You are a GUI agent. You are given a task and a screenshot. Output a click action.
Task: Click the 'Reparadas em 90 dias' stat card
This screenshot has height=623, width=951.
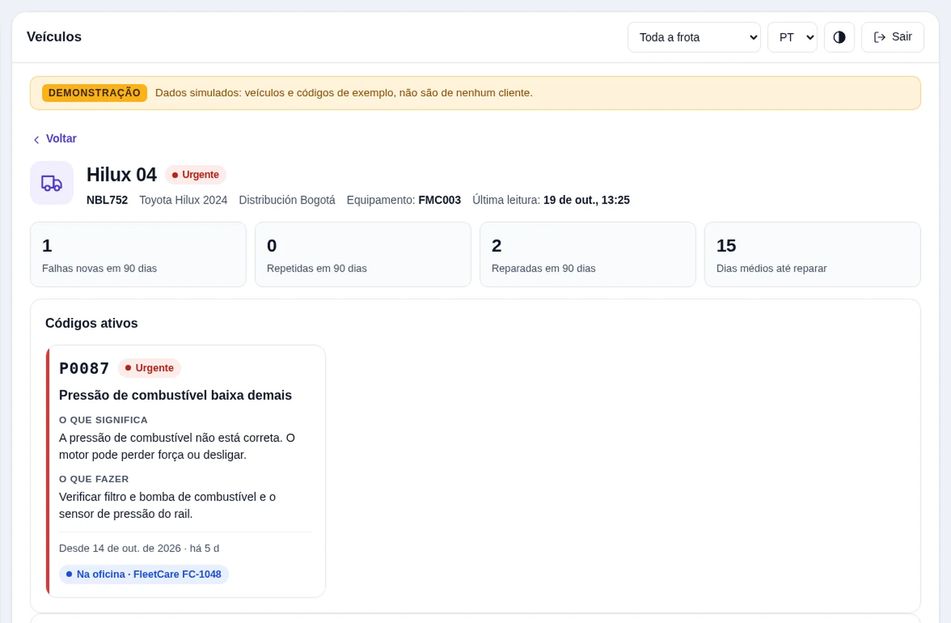588,254
